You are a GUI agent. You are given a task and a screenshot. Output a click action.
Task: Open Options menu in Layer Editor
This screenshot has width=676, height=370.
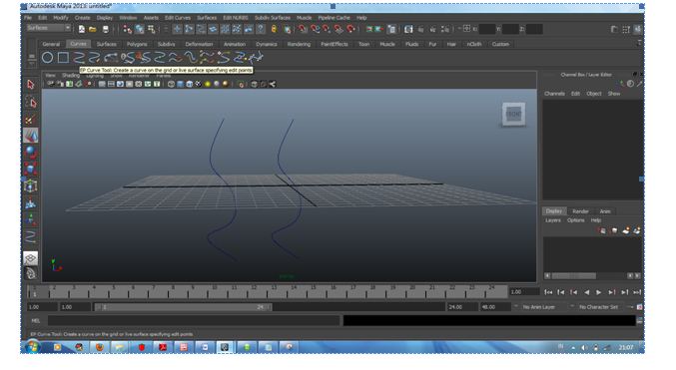(x=575, y=220)
